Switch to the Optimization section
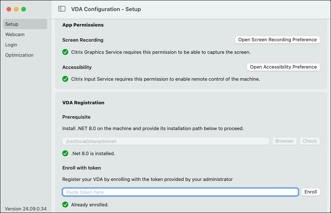 (19, 55)
